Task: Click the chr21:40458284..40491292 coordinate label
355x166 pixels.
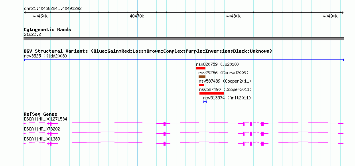Action: click(53, 9)
